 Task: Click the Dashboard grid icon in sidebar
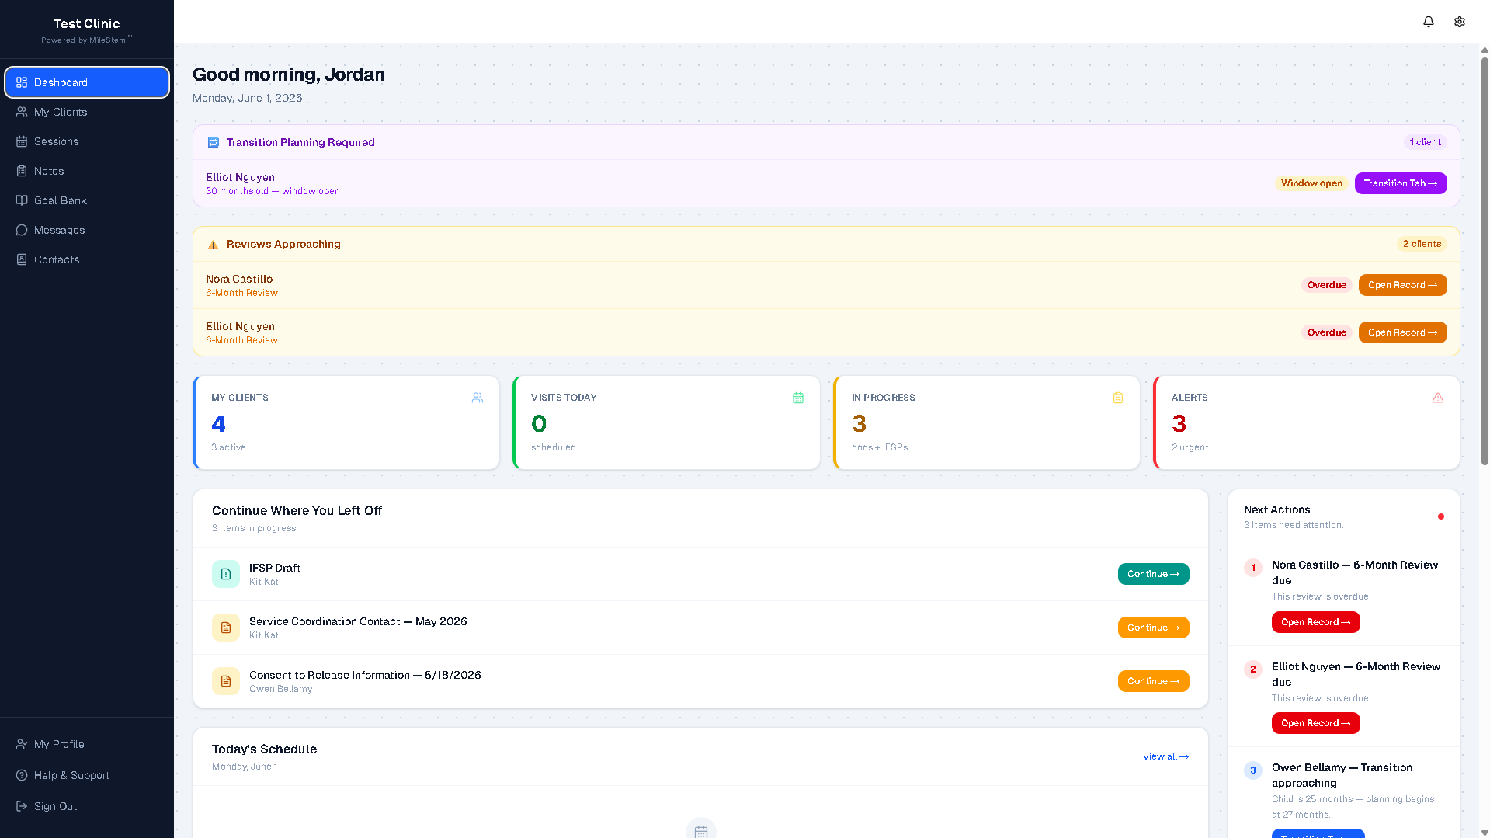[22, 82]
